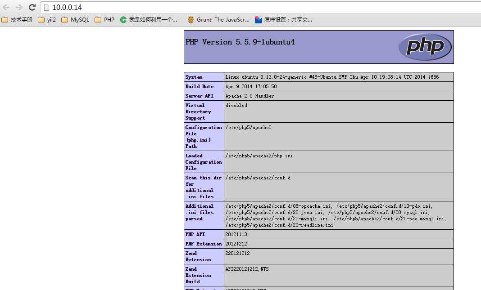The width and height of the screenshot is (481, 290).
Task: Click the Scan this dir label
Action: (204, 187)
